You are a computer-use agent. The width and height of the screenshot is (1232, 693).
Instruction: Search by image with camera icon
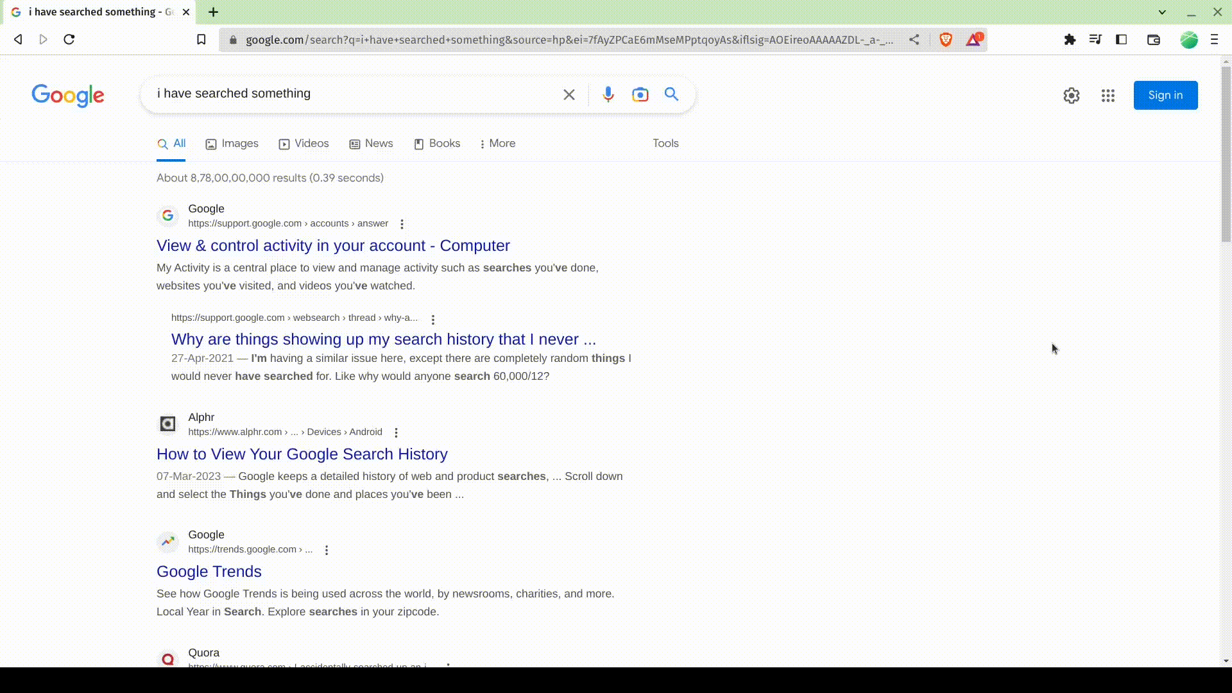coord(640,95)
